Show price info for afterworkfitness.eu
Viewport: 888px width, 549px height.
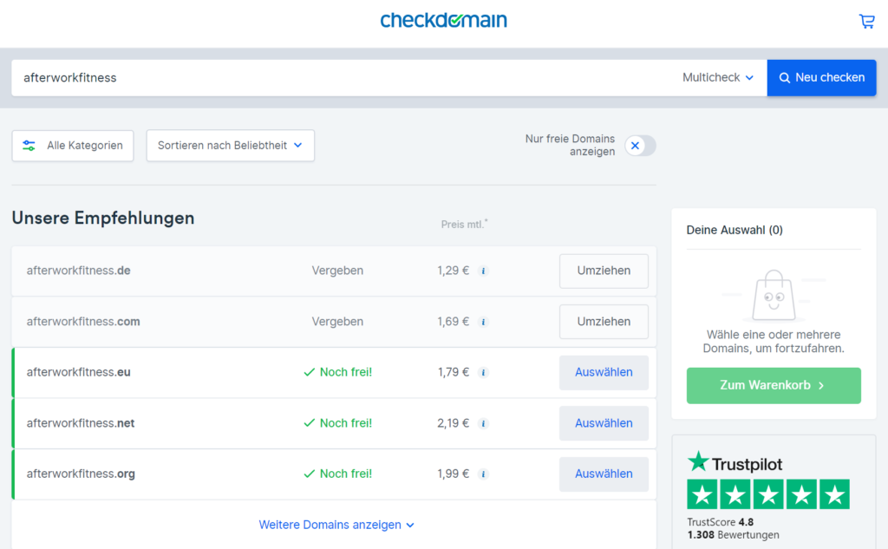483,372
